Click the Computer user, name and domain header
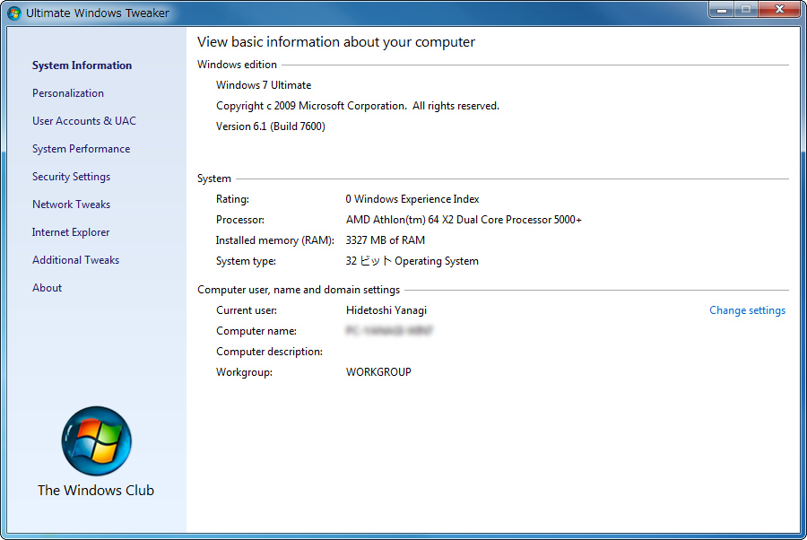This screenshot has height=540, width=807. click(x=299, y=290)
